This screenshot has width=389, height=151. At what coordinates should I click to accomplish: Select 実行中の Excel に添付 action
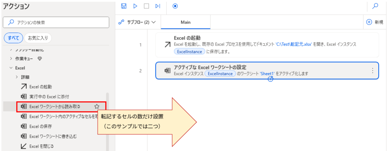[45, 97]
